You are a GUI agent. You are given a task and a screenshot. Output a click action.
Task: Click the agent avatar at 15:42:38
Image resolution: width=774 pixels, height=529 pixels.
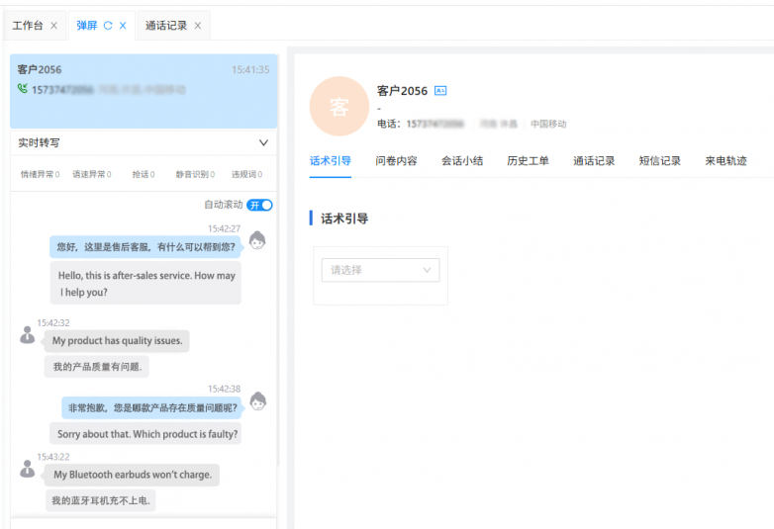[x=257, y=401]
